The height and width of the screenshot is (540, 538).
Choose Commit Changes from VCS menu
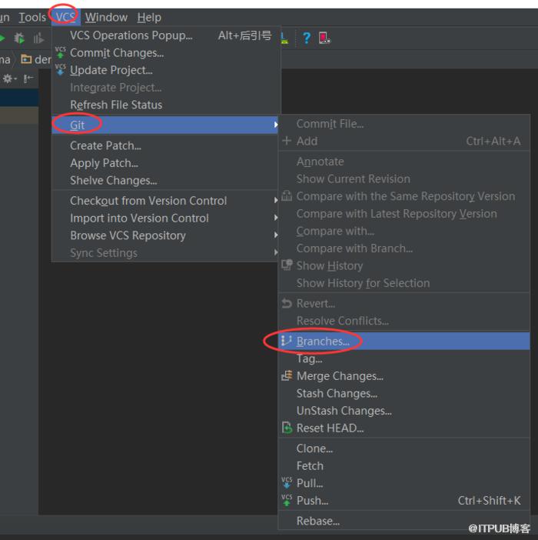click(166, 53)
